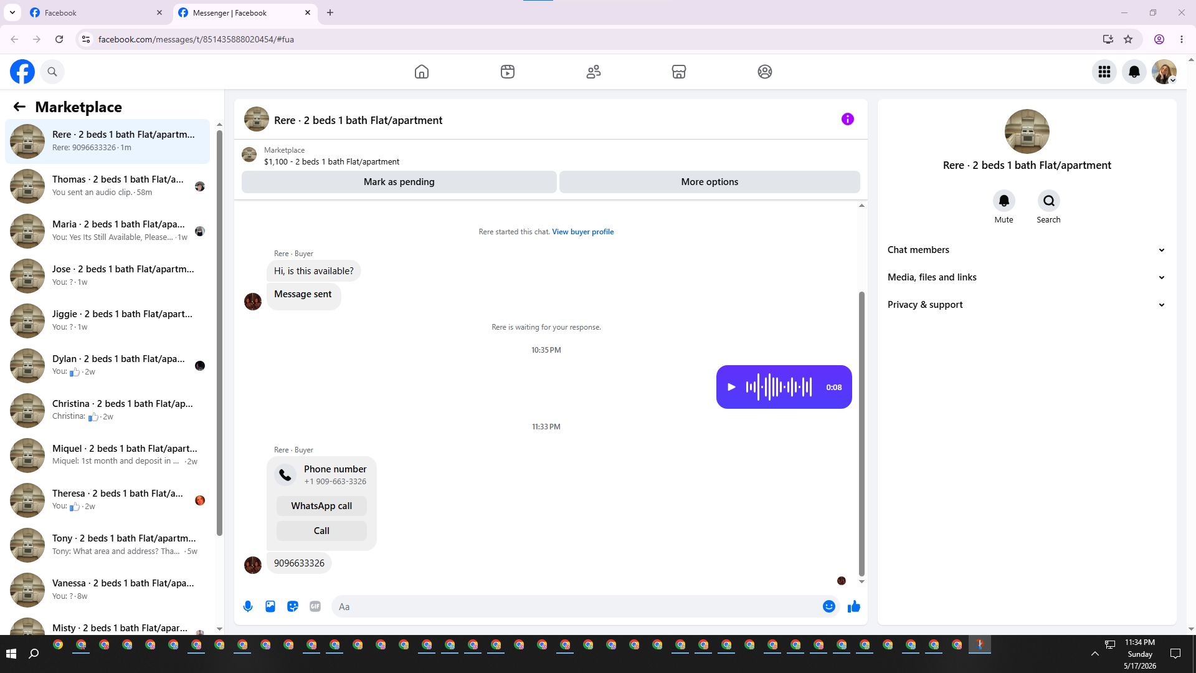
Task: Seek within the audio clip waveform
Action: click(779, 387)
